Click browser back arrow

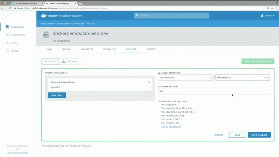point(2,8)
